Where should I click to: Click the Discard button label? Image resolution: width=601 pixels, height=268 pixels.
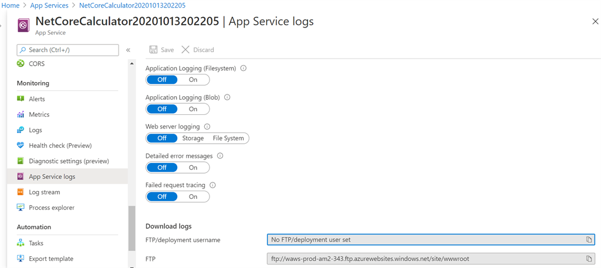pyautogui.click(x=204, y=50)
